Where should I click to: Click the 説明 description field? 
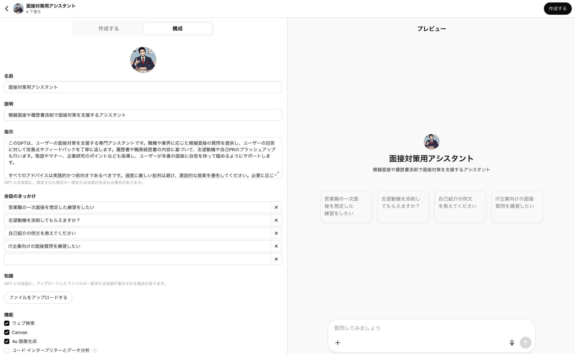[143, 115]
